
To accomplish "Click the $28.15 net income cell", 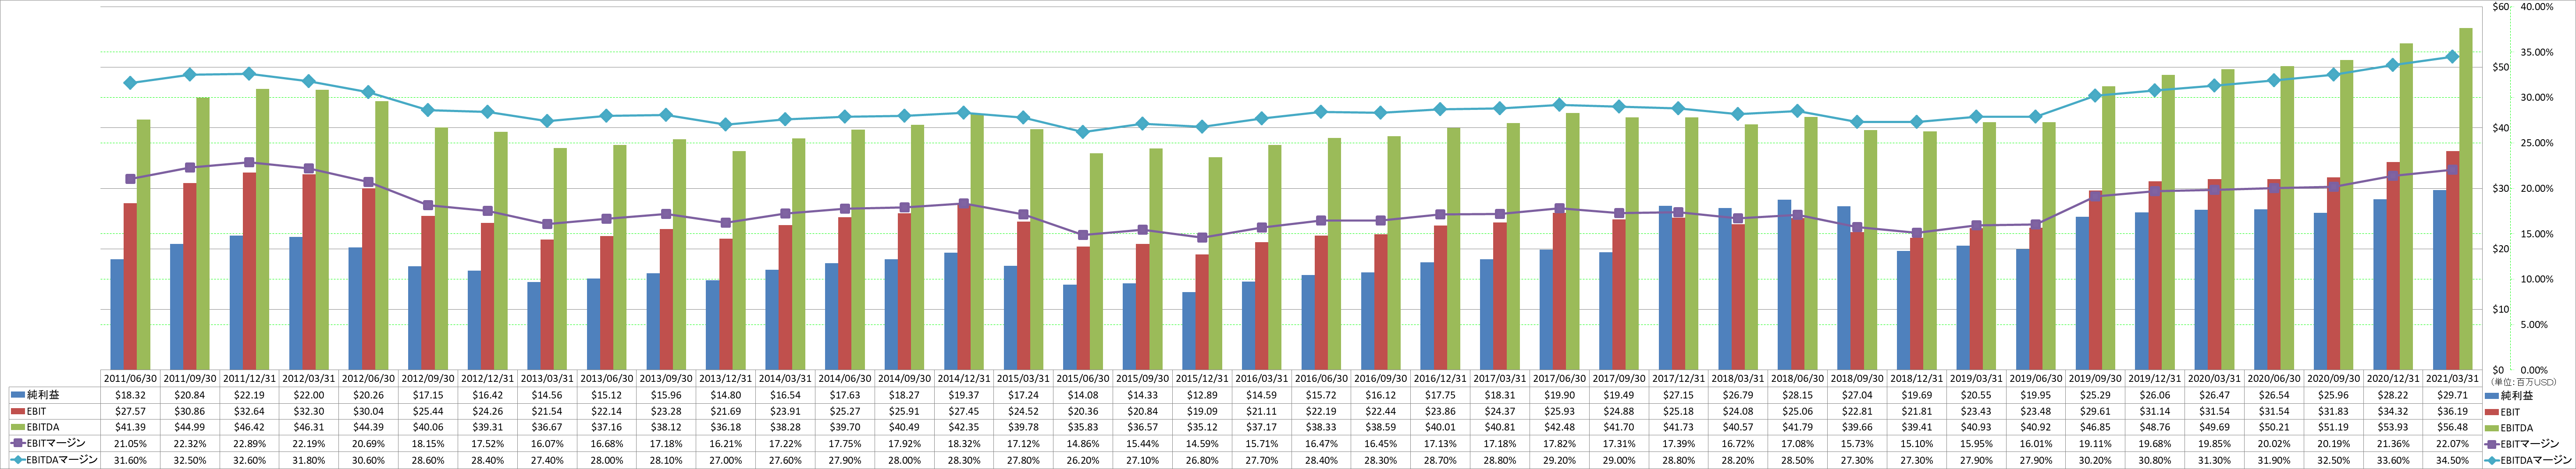I will tap(1798, 395).
